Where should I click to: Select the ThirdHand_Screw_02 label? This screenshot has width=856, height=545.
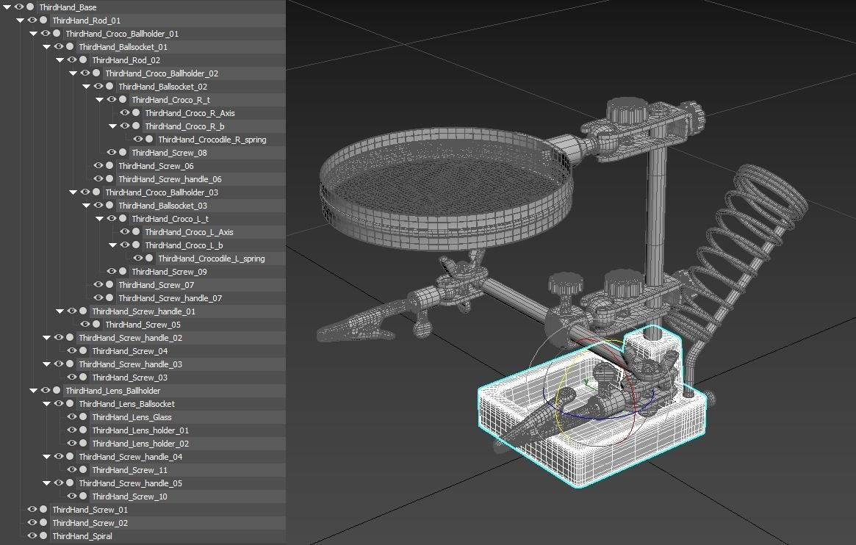[90, 523]
